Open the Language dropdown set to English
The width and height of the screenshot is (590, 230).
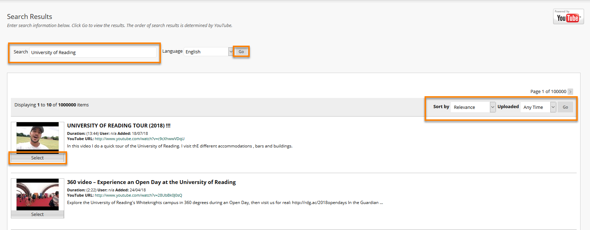(x=209, y=52)
